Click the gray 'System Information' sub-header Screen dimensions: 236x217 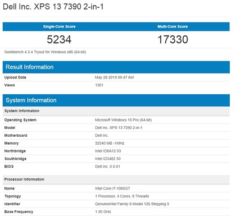pyautogui.click(x=116, y=111)
